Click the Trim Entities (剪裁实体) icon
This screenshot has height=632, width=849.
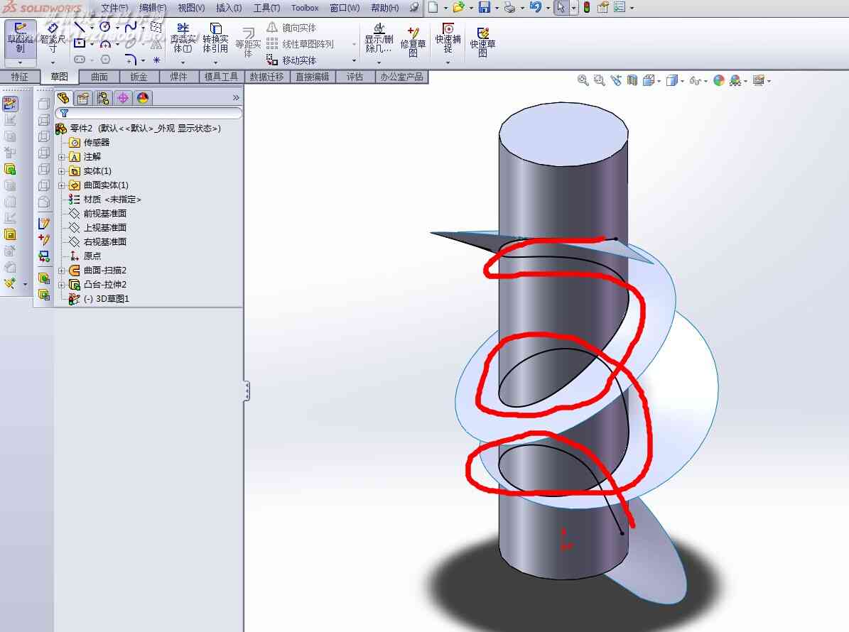183,38
